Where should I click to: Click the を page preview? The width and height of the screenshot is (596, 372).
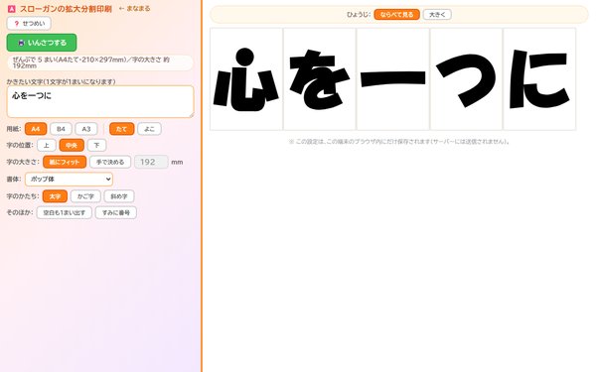coord(320,79)
